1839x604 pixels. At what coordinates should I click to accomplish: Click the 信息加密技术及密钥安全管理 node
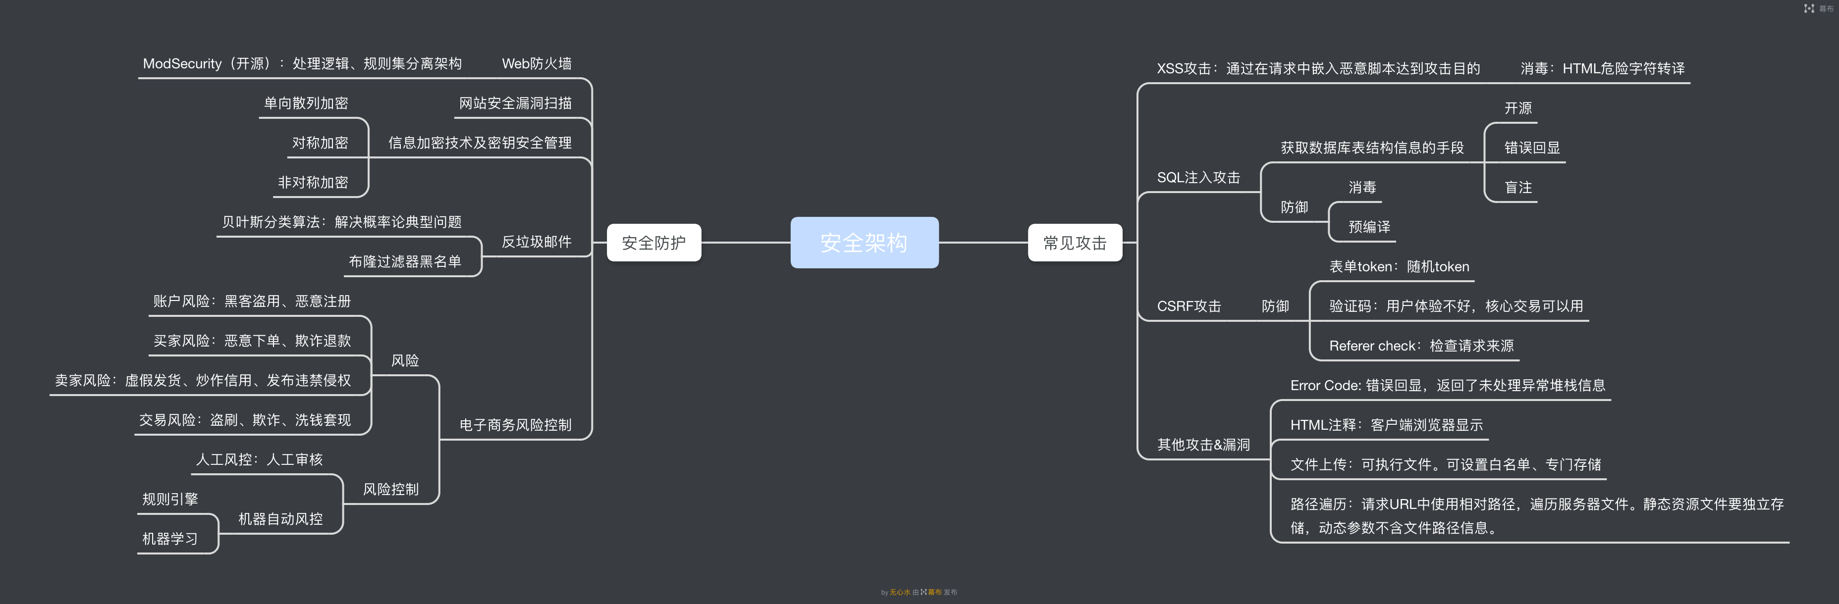(479, 143)
